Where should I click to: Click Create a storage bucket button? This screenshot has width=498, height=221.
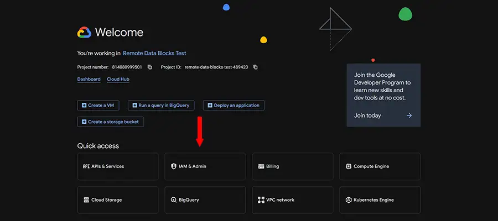click(111, 122)
